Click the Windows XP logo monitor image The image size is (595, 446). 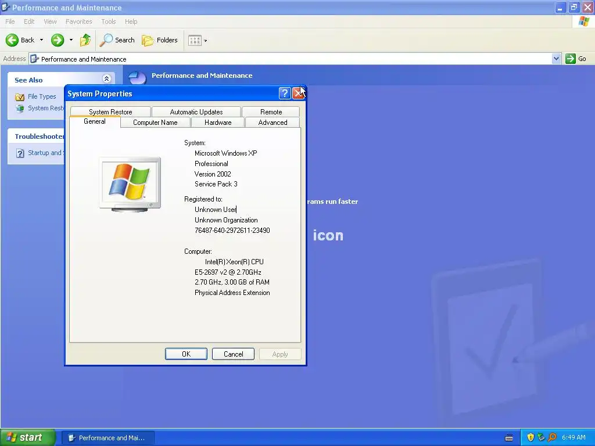tap(130, 184)
